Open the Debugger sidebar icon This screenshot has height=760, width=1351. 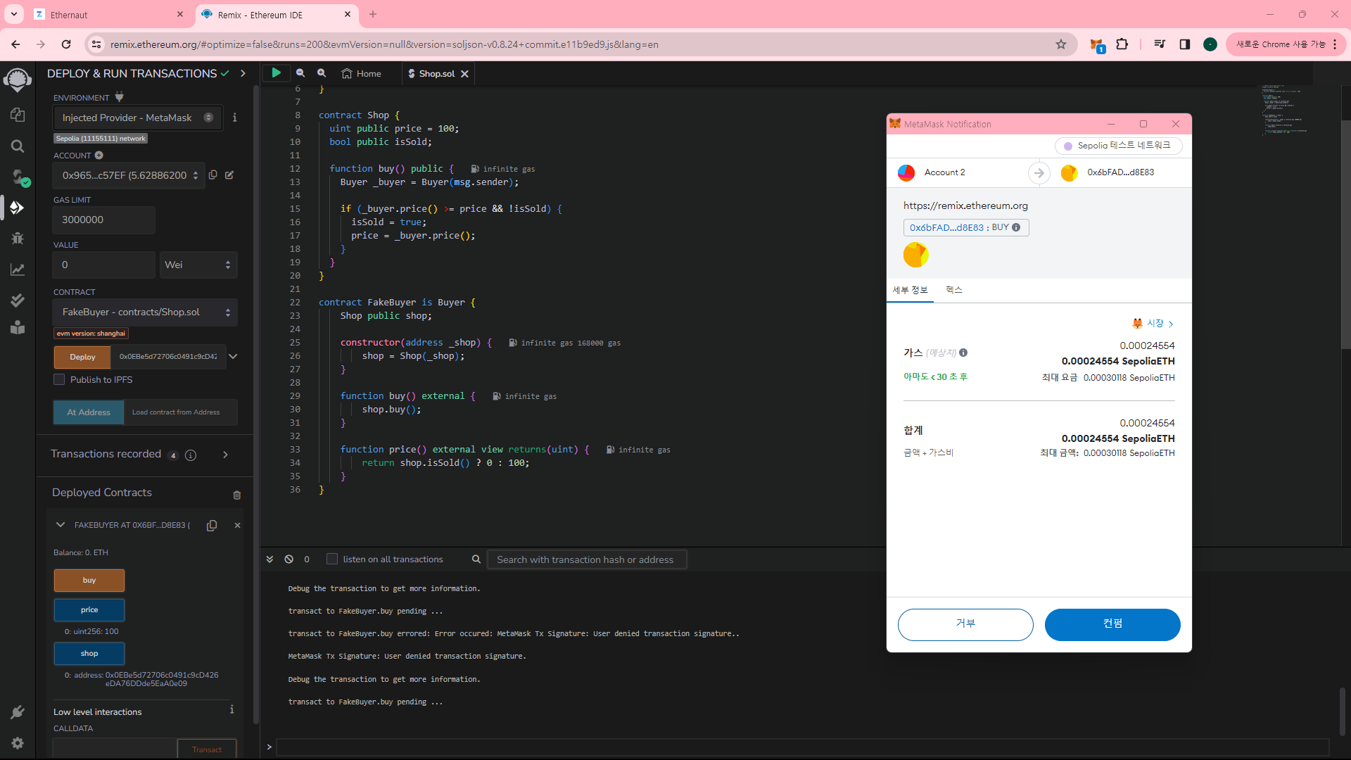click(x=18, y=239)
